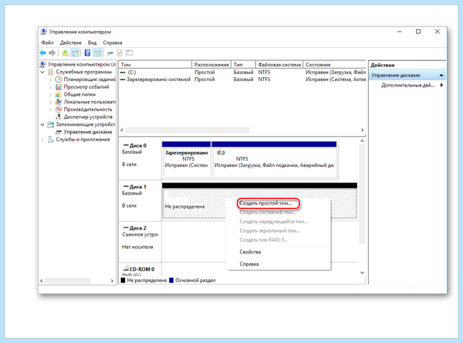
Task: Click the gray Forward arrow in toolbar
Action: pyautogui.click(x=52, y=53)
